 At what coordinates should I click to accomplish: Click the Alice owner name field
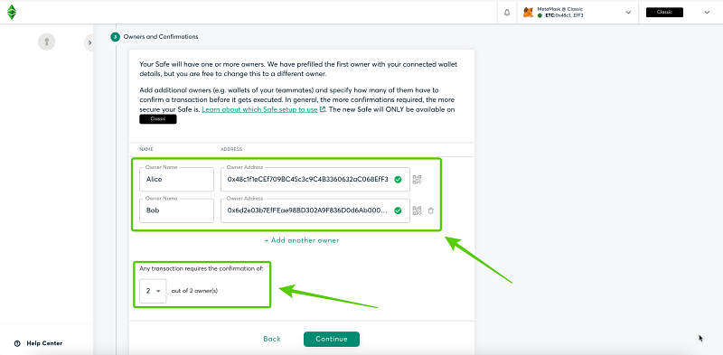tap(176, 180)
